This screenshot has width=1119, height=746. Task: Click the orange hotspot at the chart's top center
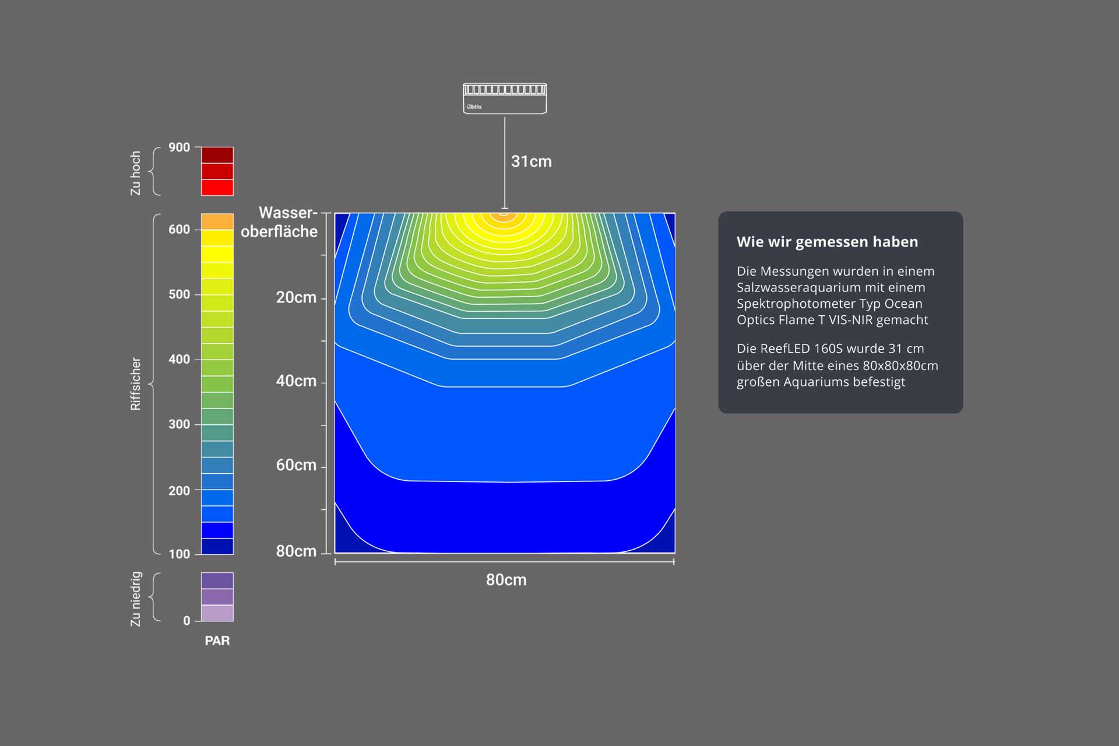point(504,216)
